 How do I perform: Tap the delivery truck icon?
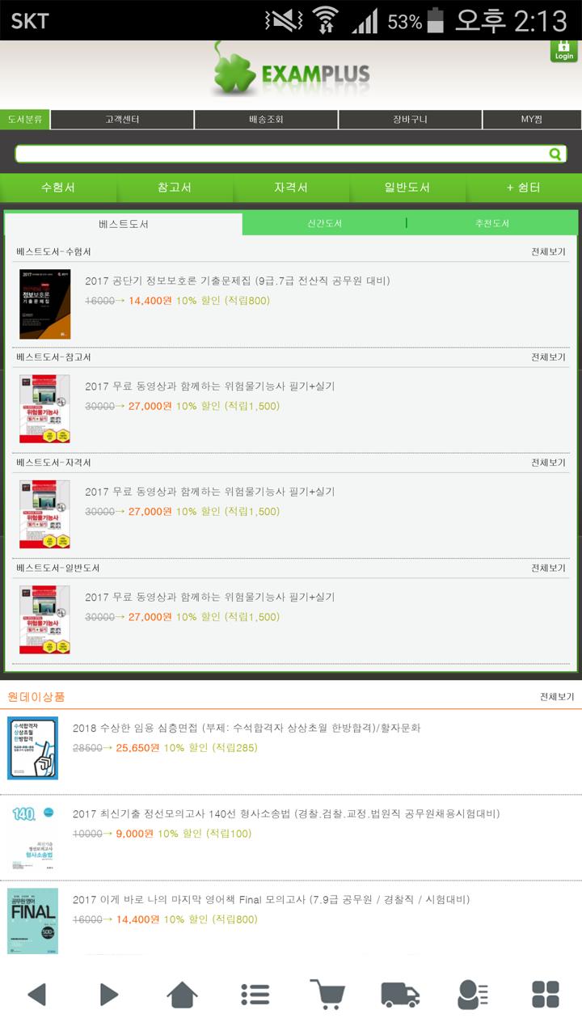[x=400, y=995]
